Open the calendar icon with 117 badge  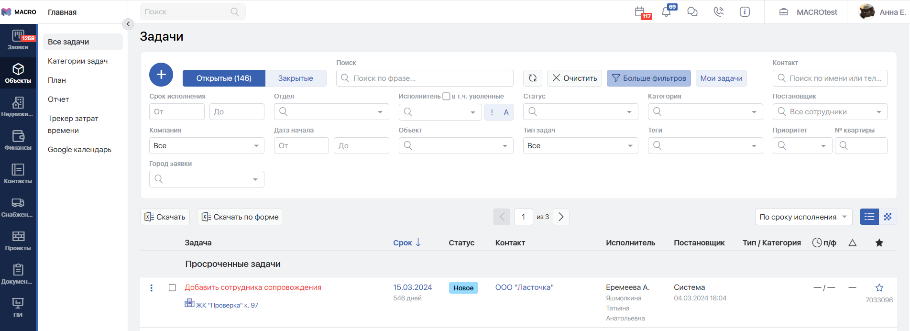pos(640,12)
